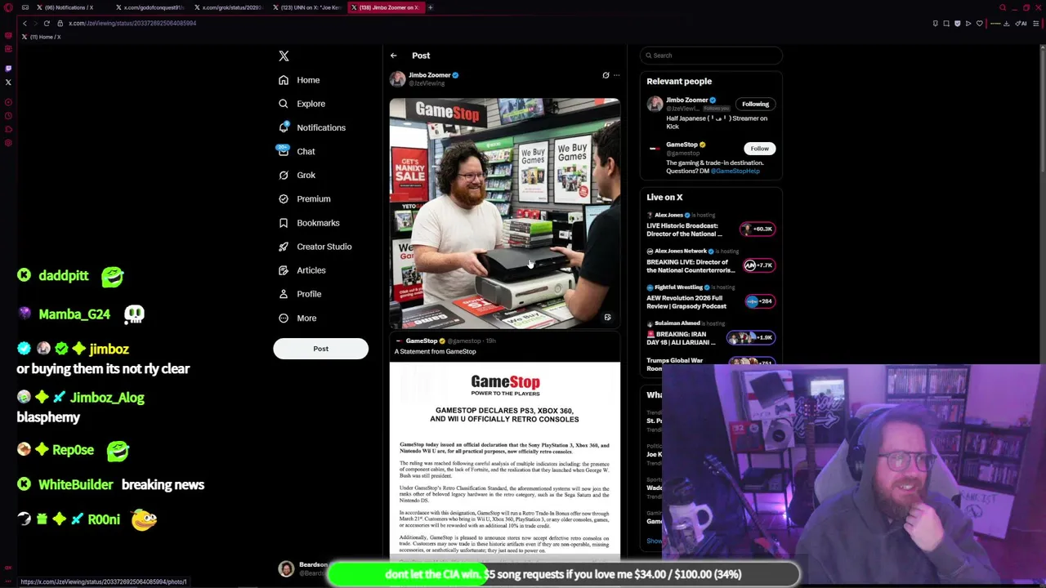The height and width of the screenshot is (588, 1046).
Task: Switch to the x.com/godofconquest91 browser tab
Action: click(x=149, y=7)
